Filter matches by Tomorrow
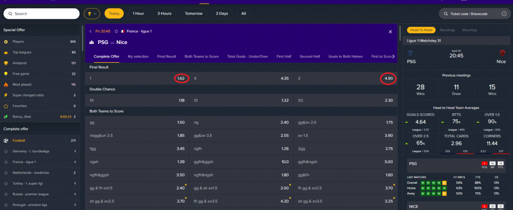Image resolution: width=513 pixels, height=210 pixels. 193,14
